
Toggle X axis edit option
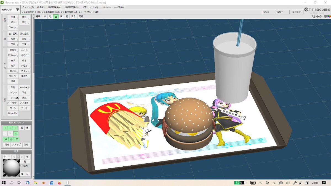pyautogui.click(x=6, y=128)
